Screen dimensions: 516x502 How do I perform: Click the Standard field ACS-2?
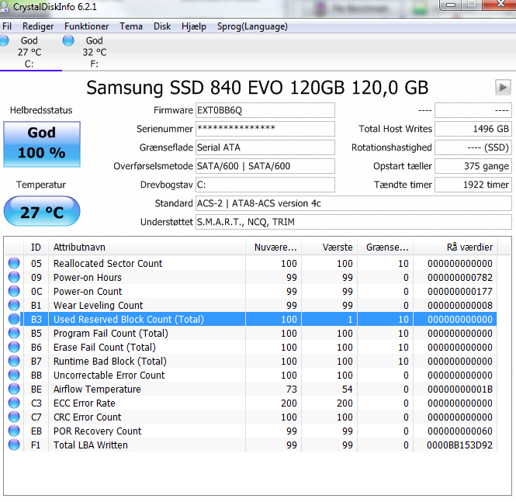pos(354,203)
